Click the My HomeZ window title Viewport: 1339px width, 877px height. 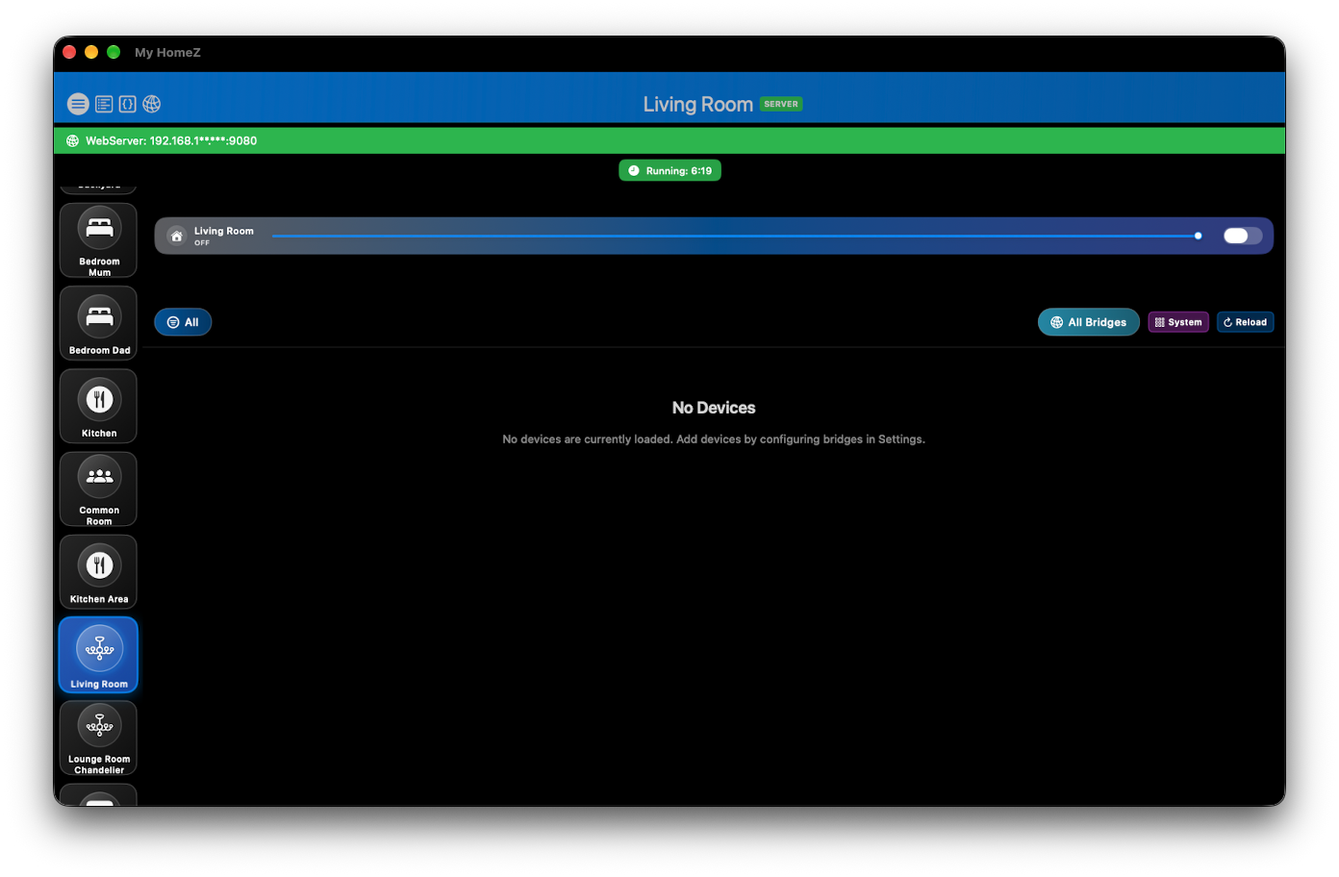coord(167,53)
